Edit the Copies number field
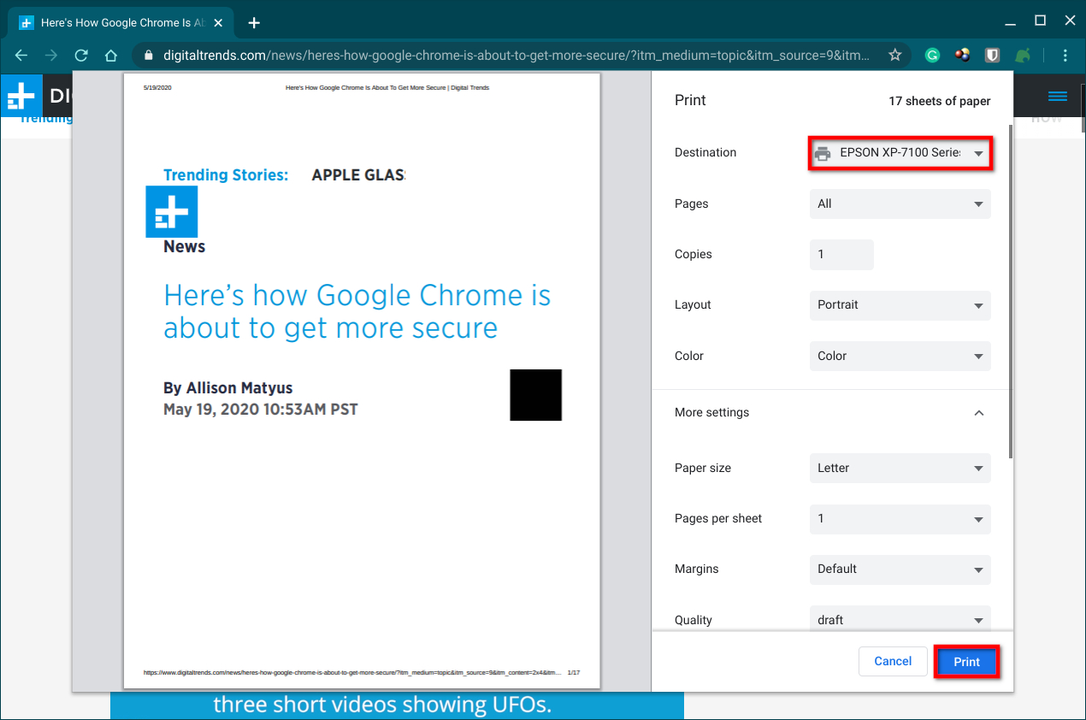 tap(841, 254)
